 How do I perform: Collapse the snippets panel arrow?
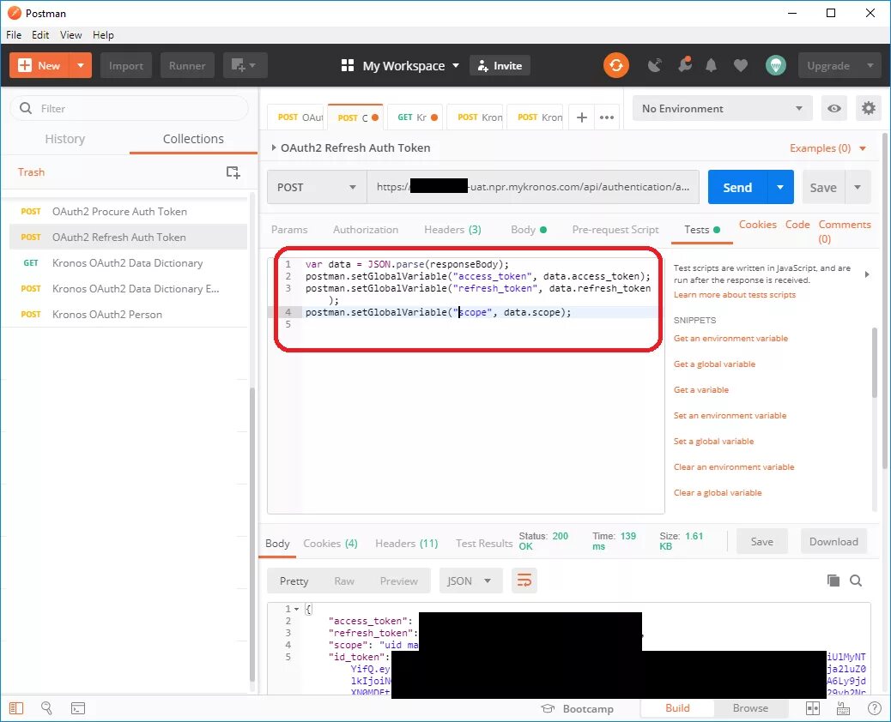tap(867, 274)
